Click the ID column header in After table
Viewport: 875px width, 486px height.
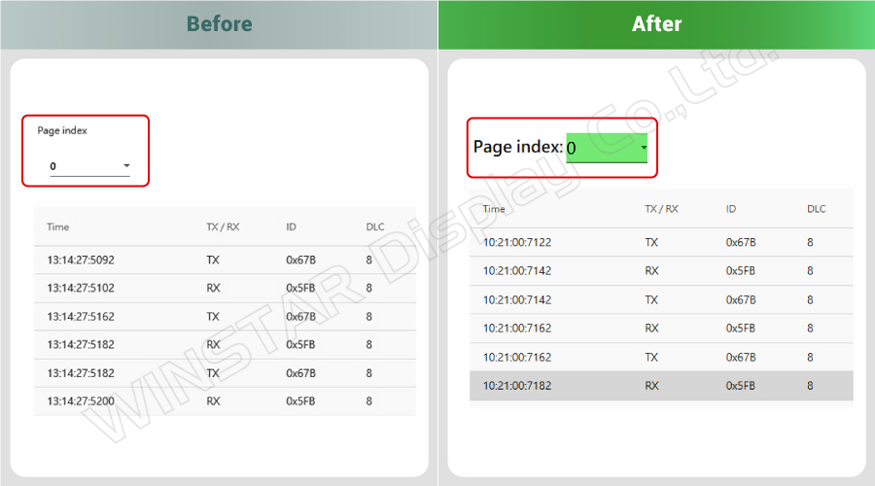coord(731,209)
